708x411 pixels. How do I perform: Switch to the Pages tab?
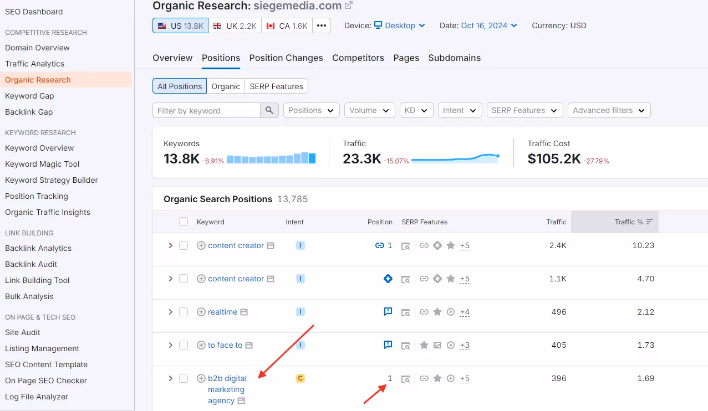pos(406,58)
